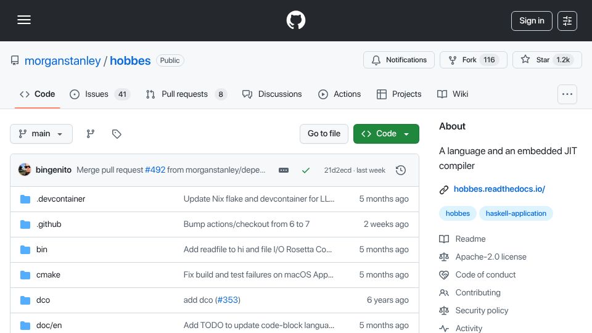592x333 pixels.
Task: Open the Issues tab
Action: point(100,94)
